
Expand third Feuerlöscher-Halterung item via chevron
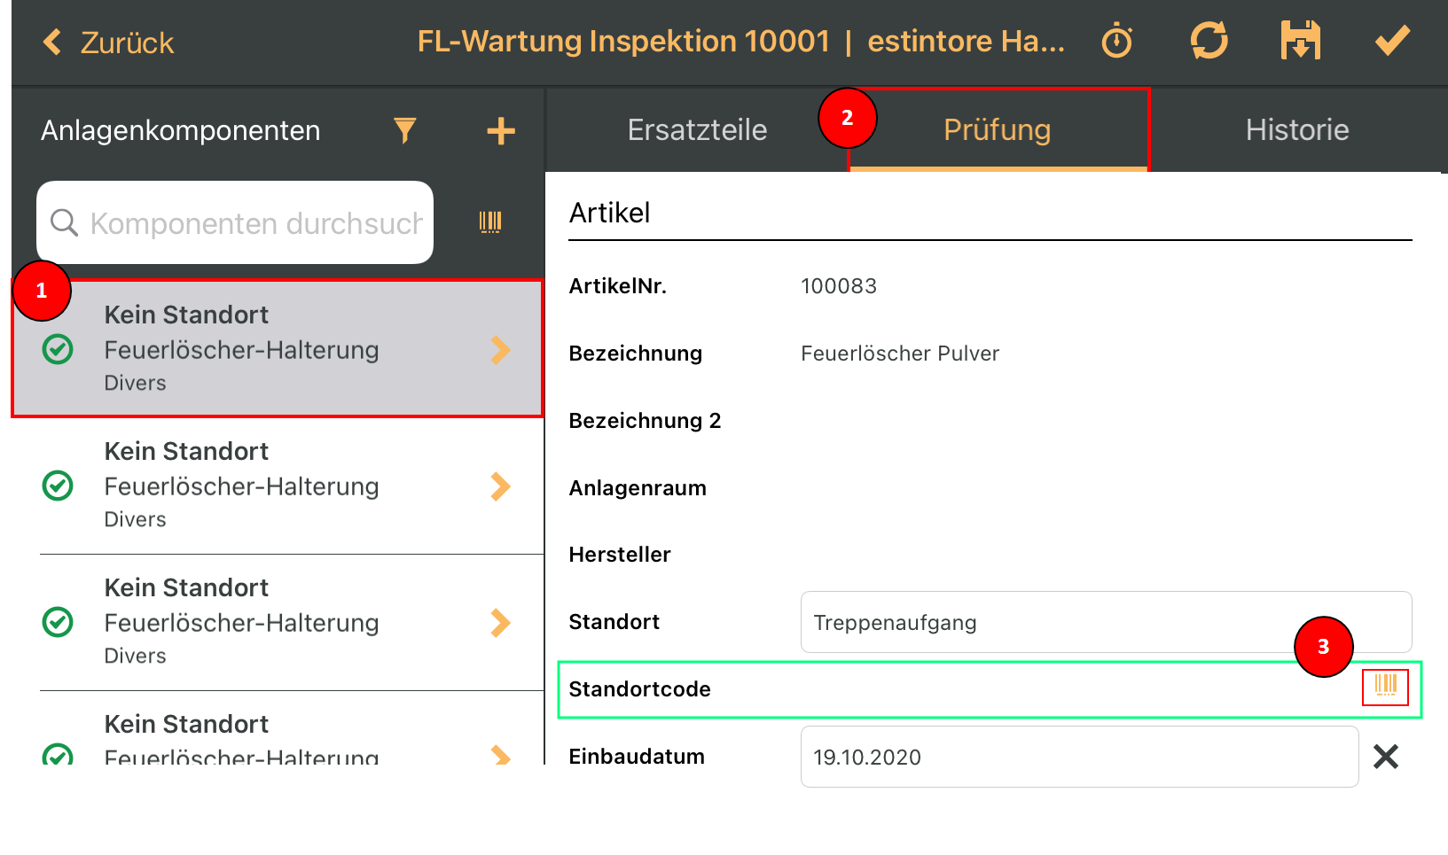point(500,623)
